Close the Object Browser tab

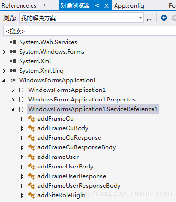pos(106,6)
